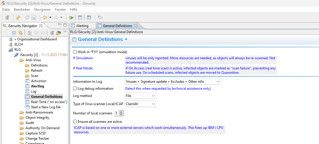Collapse all in the iSecurity Navigator
Image resolution: width=319 pixels, height=144 pixels.
(x=14, y=33)
